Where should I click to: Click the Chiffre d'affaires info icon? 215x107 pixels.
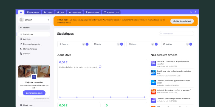(100, 67)
